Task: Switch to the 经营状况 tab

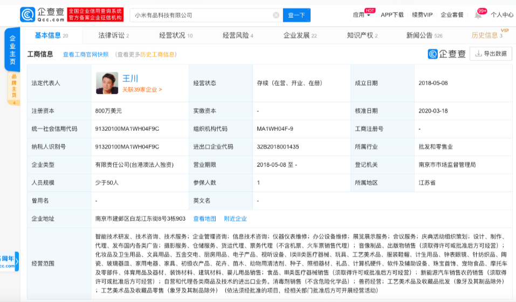Action: pyautogui.click(x=176, y=36)
